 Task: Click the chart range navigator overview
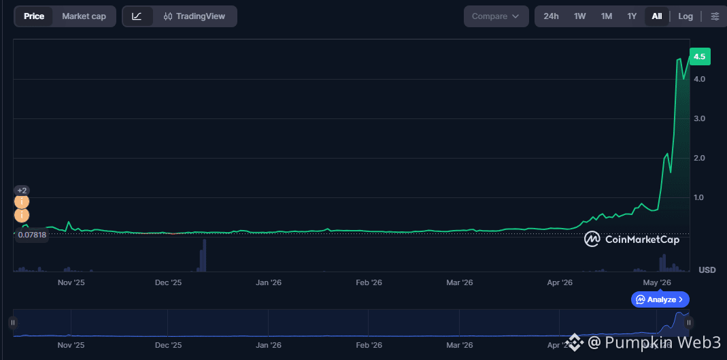351,323
